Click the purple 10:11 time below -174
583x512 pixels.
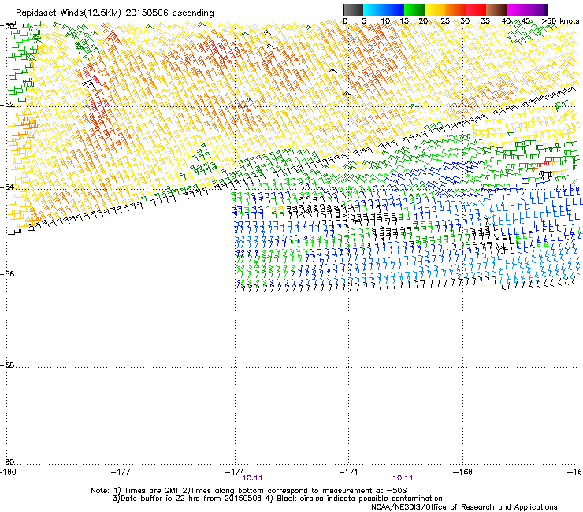(252, 478)
